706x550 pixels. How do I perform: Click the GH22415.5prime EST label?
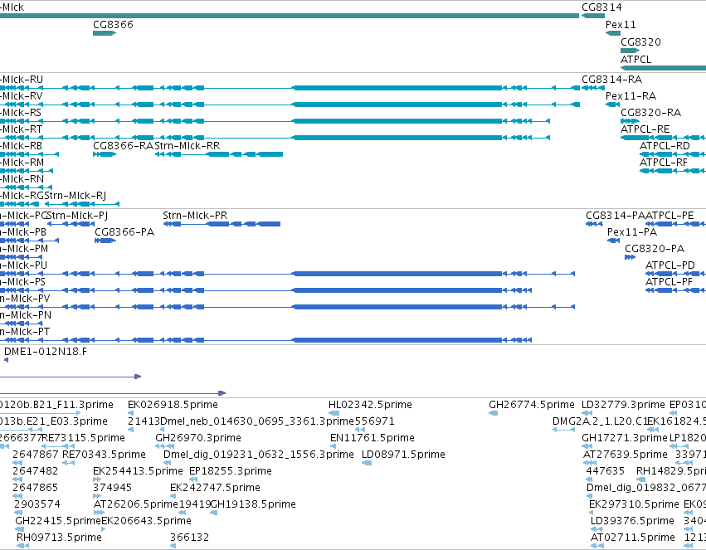click(x=58, y=521)
